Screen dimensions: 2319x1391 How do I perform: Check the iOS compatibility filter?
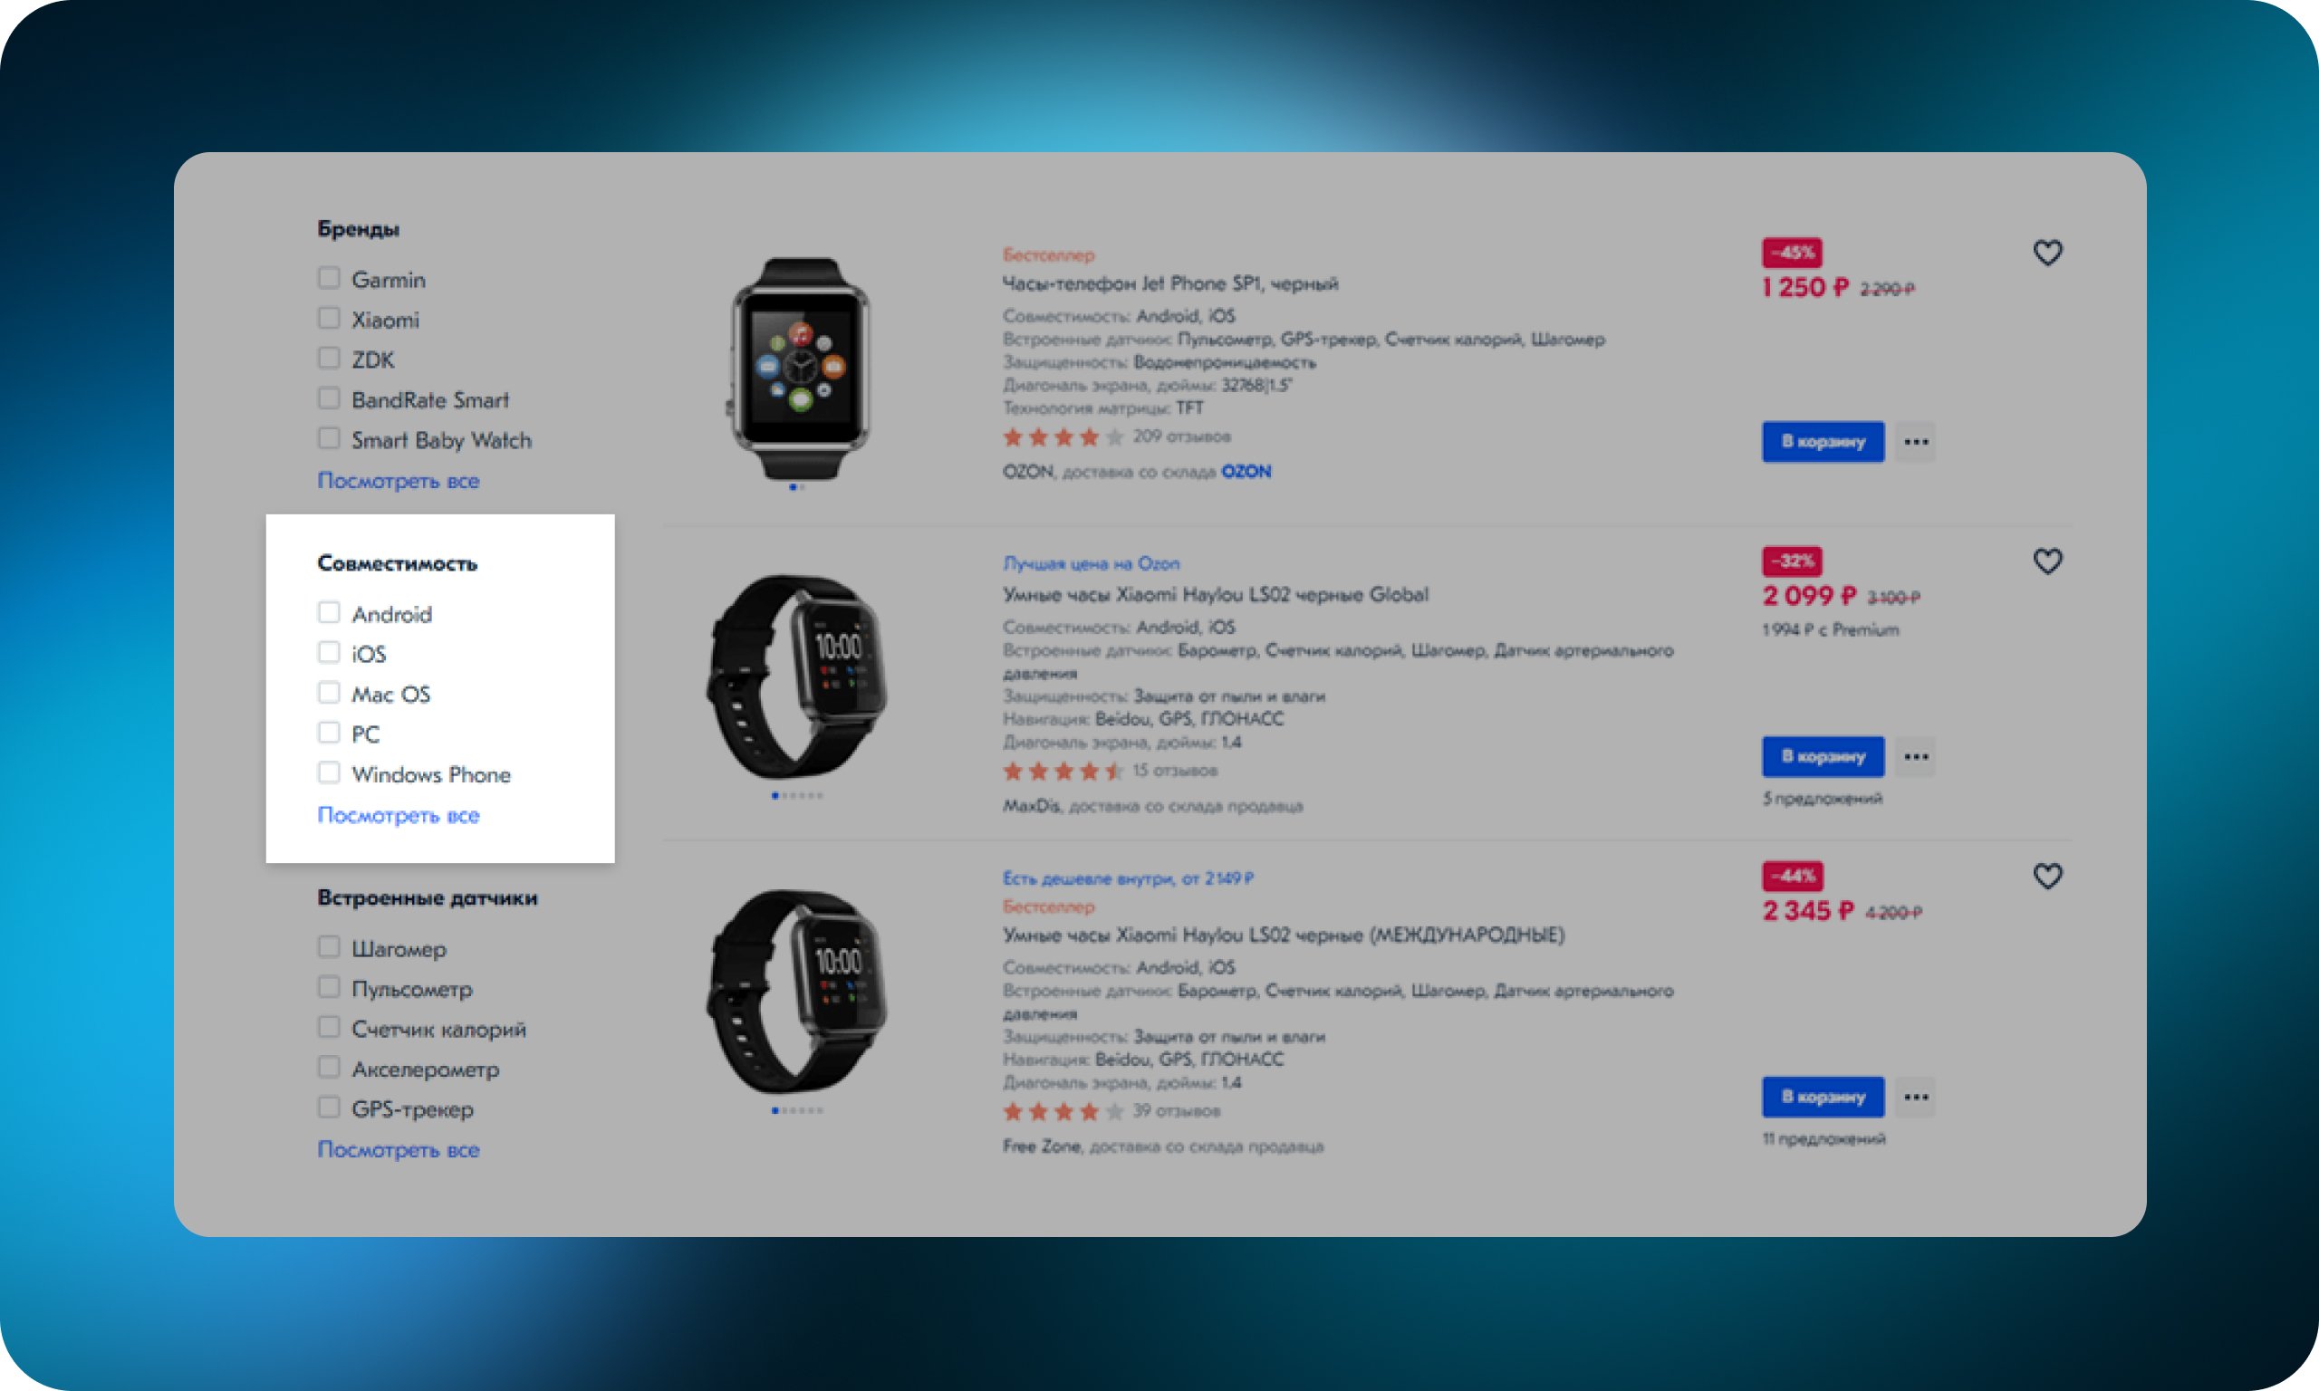click(328, 652)
